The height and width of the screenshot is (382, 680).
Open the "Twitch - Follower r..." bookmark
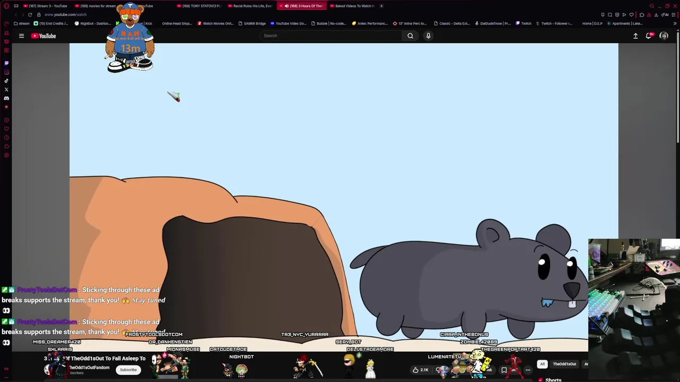554,23
